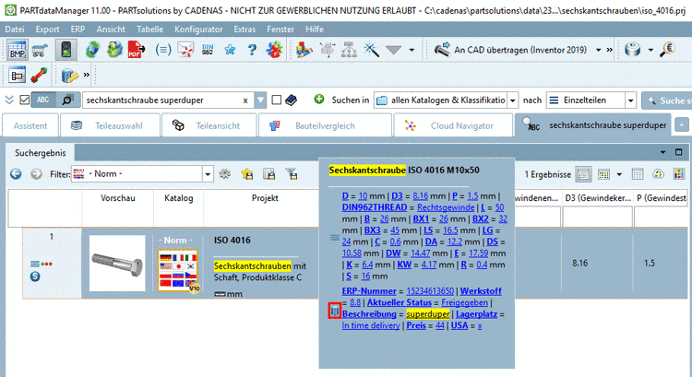Clear search text with x button

pyautogui.click(x=245, y=100)
